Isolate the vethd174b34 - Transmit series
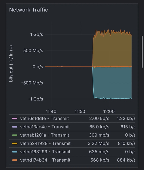Image resolution: width=144 pixels, height=170 pixels. 45,160
